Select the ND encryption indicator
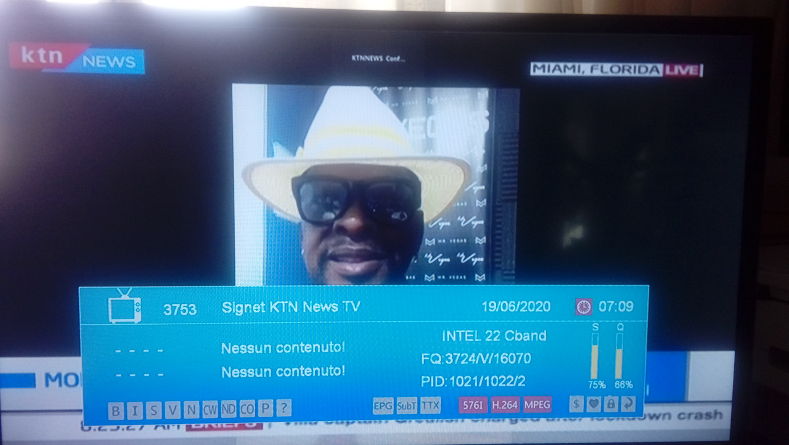 pyautogui.click(x=228, y=409)
